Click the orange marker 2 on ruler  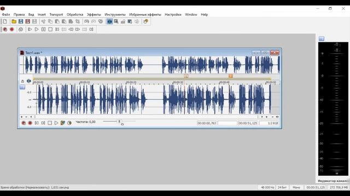click(x=231, y=76)
